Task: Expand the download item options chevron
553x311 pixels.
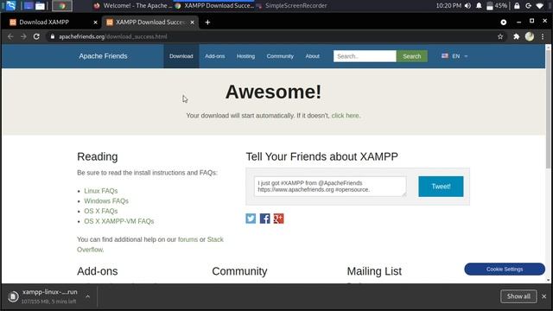Action: point(87,296)
